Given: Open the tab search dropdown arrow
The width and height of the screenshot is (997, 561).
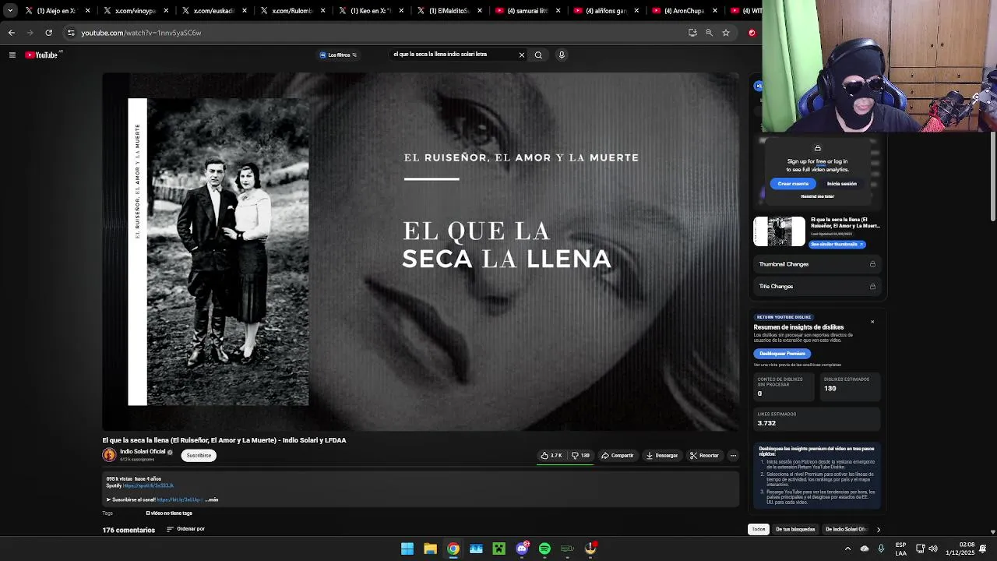Looking at the screenshot, I should point(9,11).
